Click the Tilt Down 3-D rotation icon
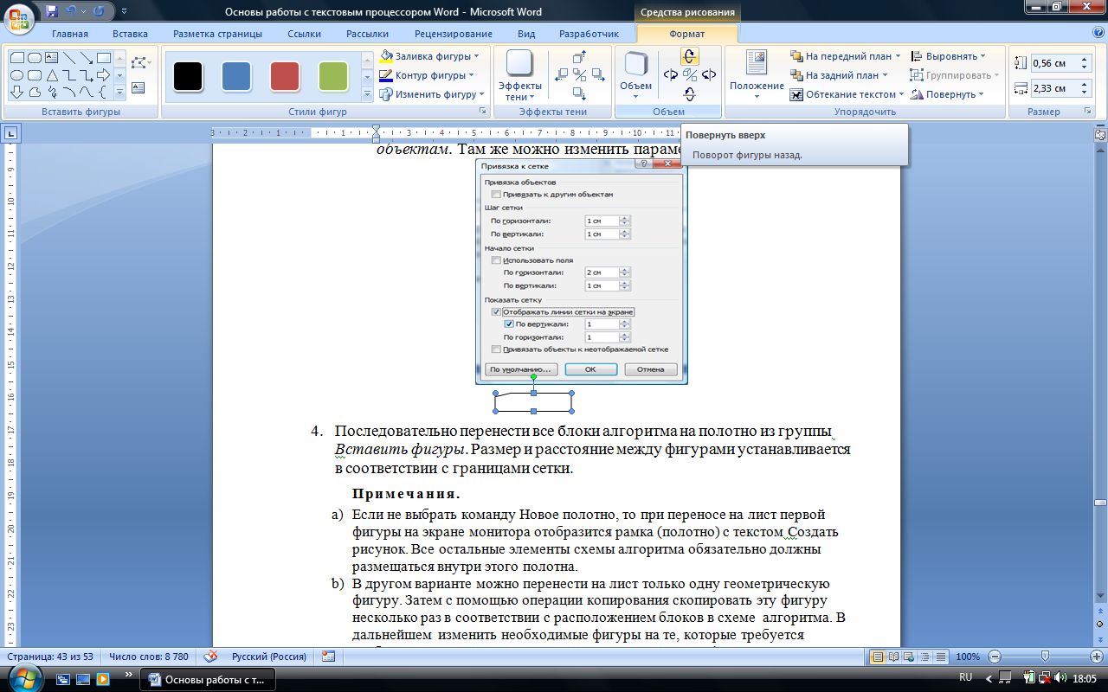Screen dimensions: 1108x692 point(689,93)
